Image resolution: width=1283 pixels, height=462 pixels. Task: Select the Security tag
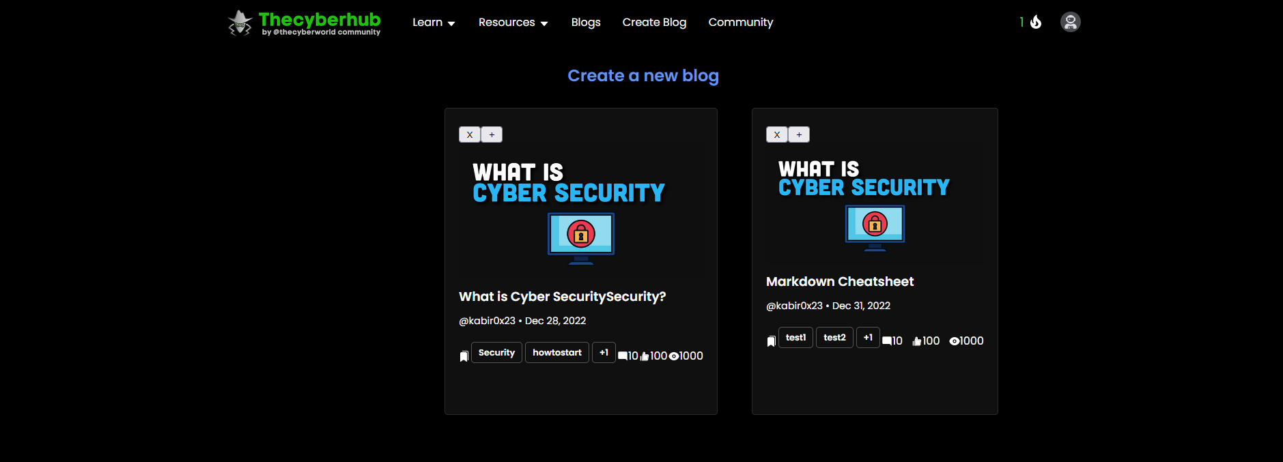pos(496,353)
